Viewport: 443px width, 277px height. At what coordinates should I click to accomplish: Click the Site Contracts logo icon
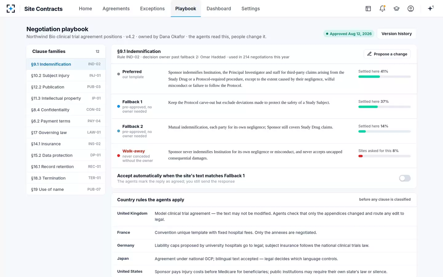pyautogui.click(x=11, y=9)
